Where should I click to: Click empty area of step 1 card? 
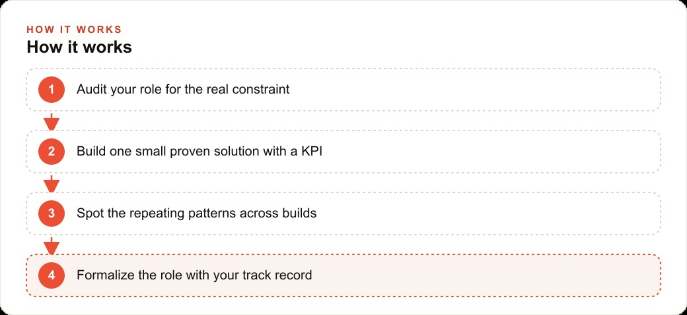tap(473, 90)
